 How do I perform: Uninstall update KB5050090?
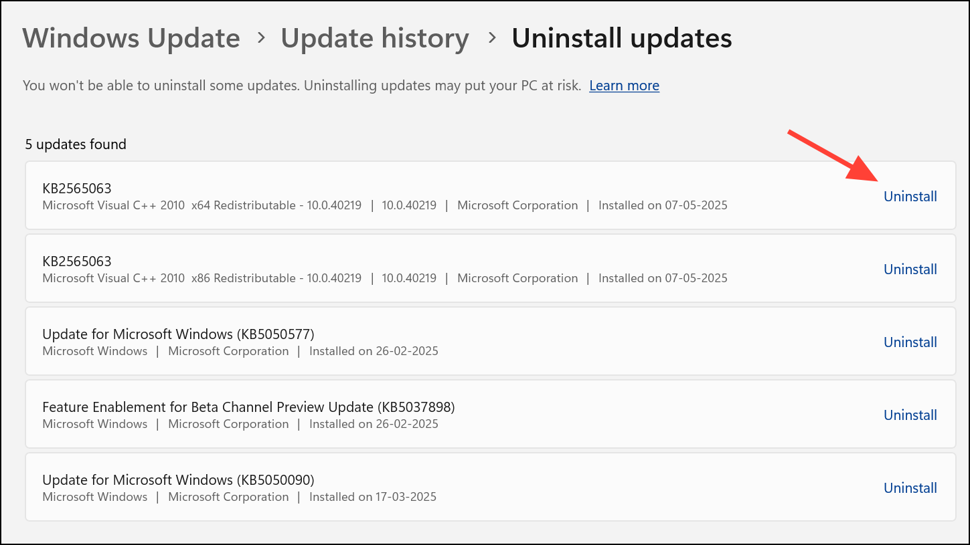tap(910, 487)
